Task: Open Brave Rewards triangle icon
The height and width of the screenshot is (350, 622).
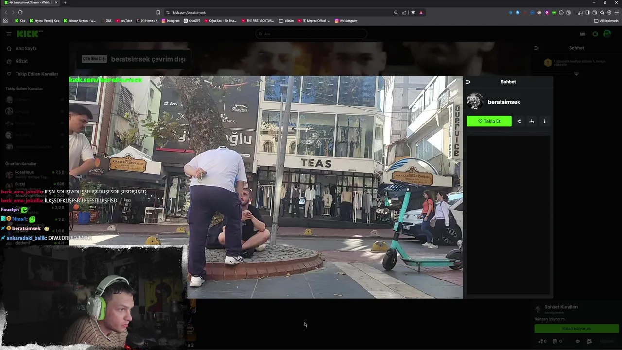Action: 421,12
